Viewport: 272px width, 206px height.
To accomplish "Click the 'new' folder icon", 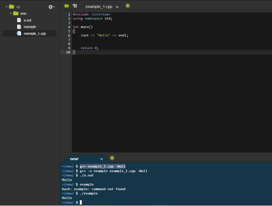I will (x=16, y=13).
